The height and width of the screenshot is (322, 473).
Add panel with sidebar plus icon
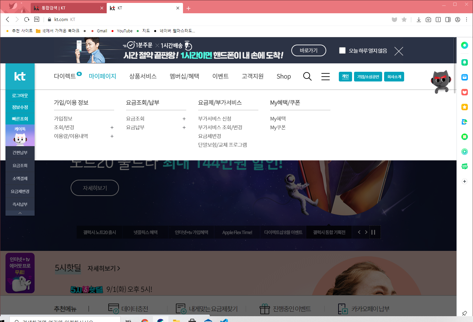tap(465, 181)
